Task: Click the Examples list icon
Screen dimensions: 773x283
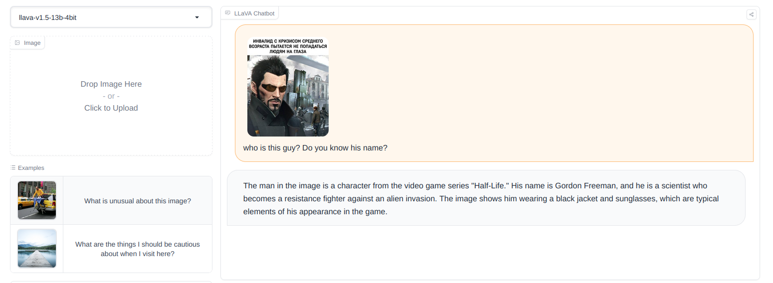Action: 13,168
